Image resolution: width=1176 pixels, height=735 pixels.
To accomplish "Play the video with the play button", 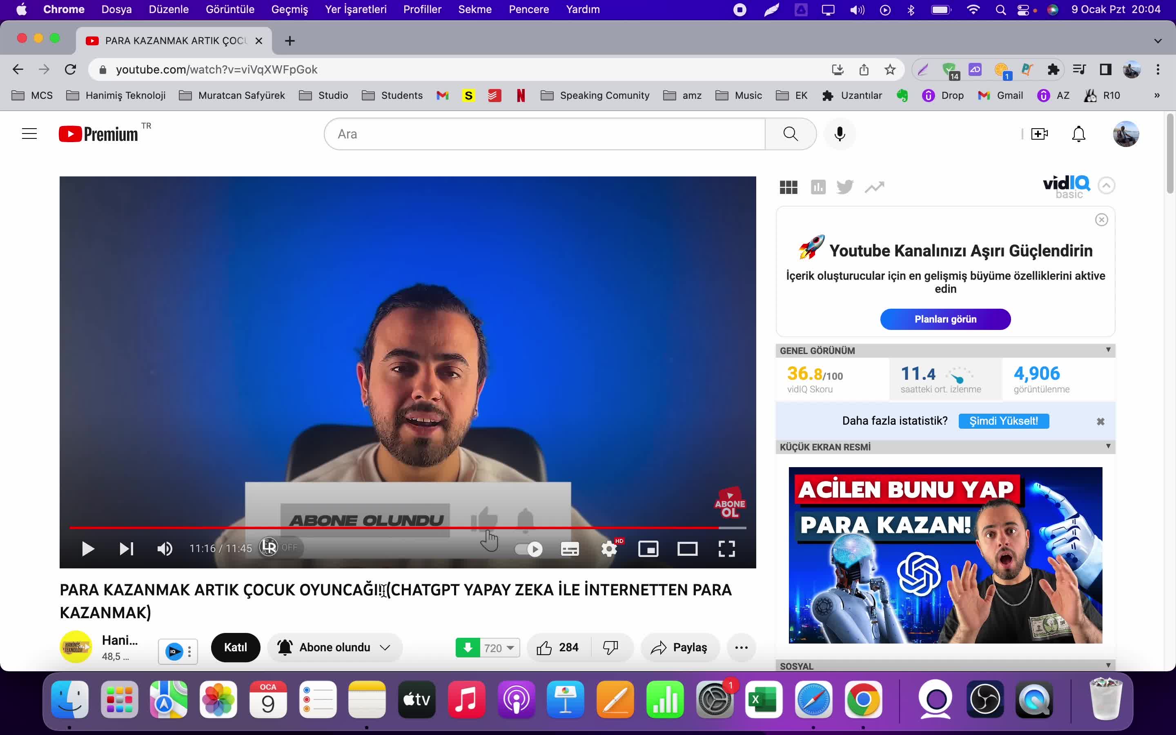I will click(88, 549).
